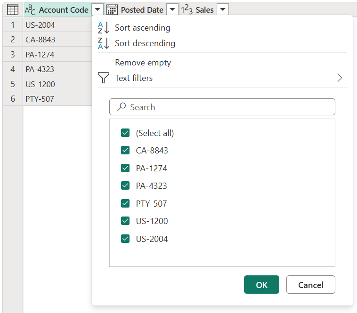Image resolution: width=357 pixels, height=313 pixels.
Task: Click the ABC text type icon
Action: coord(30,10)
